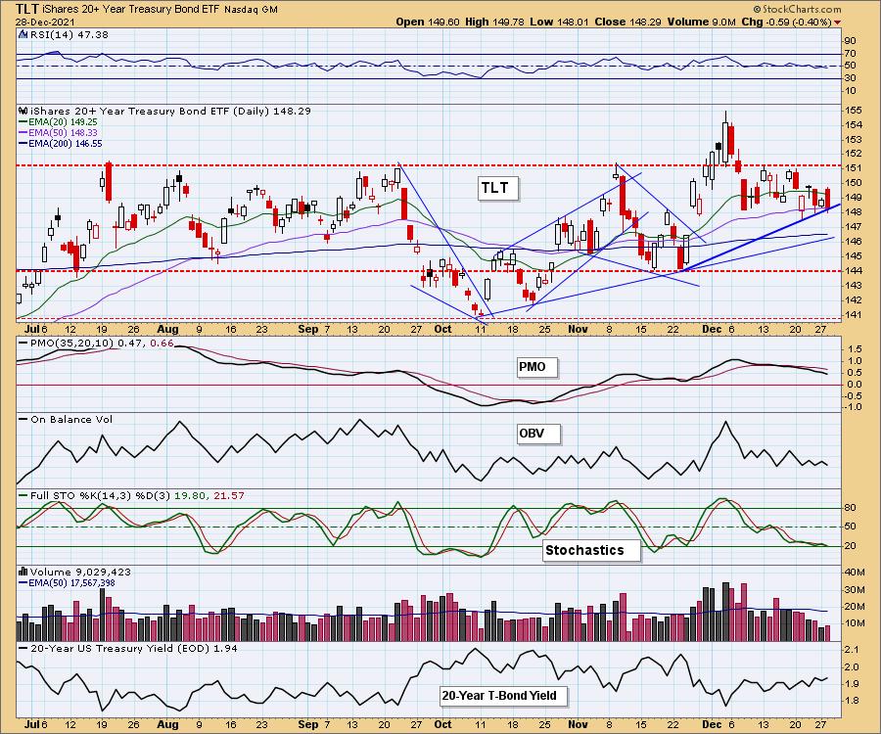Screen dimensions: 881x734
Task: Click the green EMA(20) legend line
Action: [23, 122]
